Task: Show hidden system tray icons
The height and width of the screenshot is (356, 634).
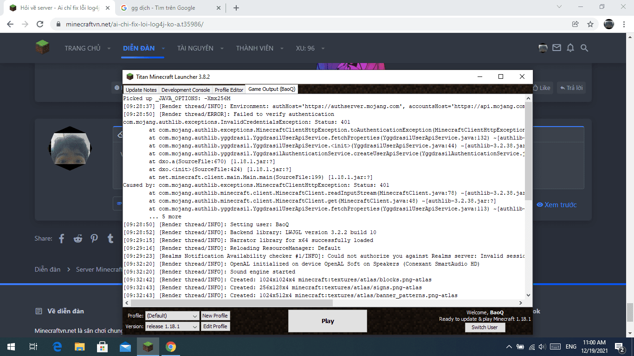Action: point(509,347)
